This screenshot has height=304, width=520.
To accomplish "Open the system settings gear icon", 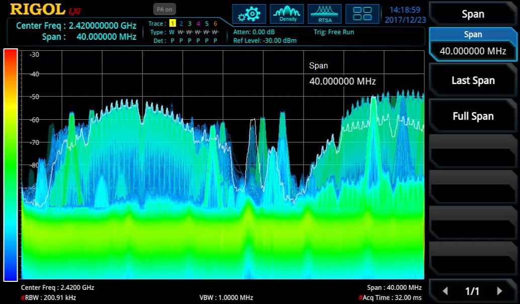I will pos(249,14).
